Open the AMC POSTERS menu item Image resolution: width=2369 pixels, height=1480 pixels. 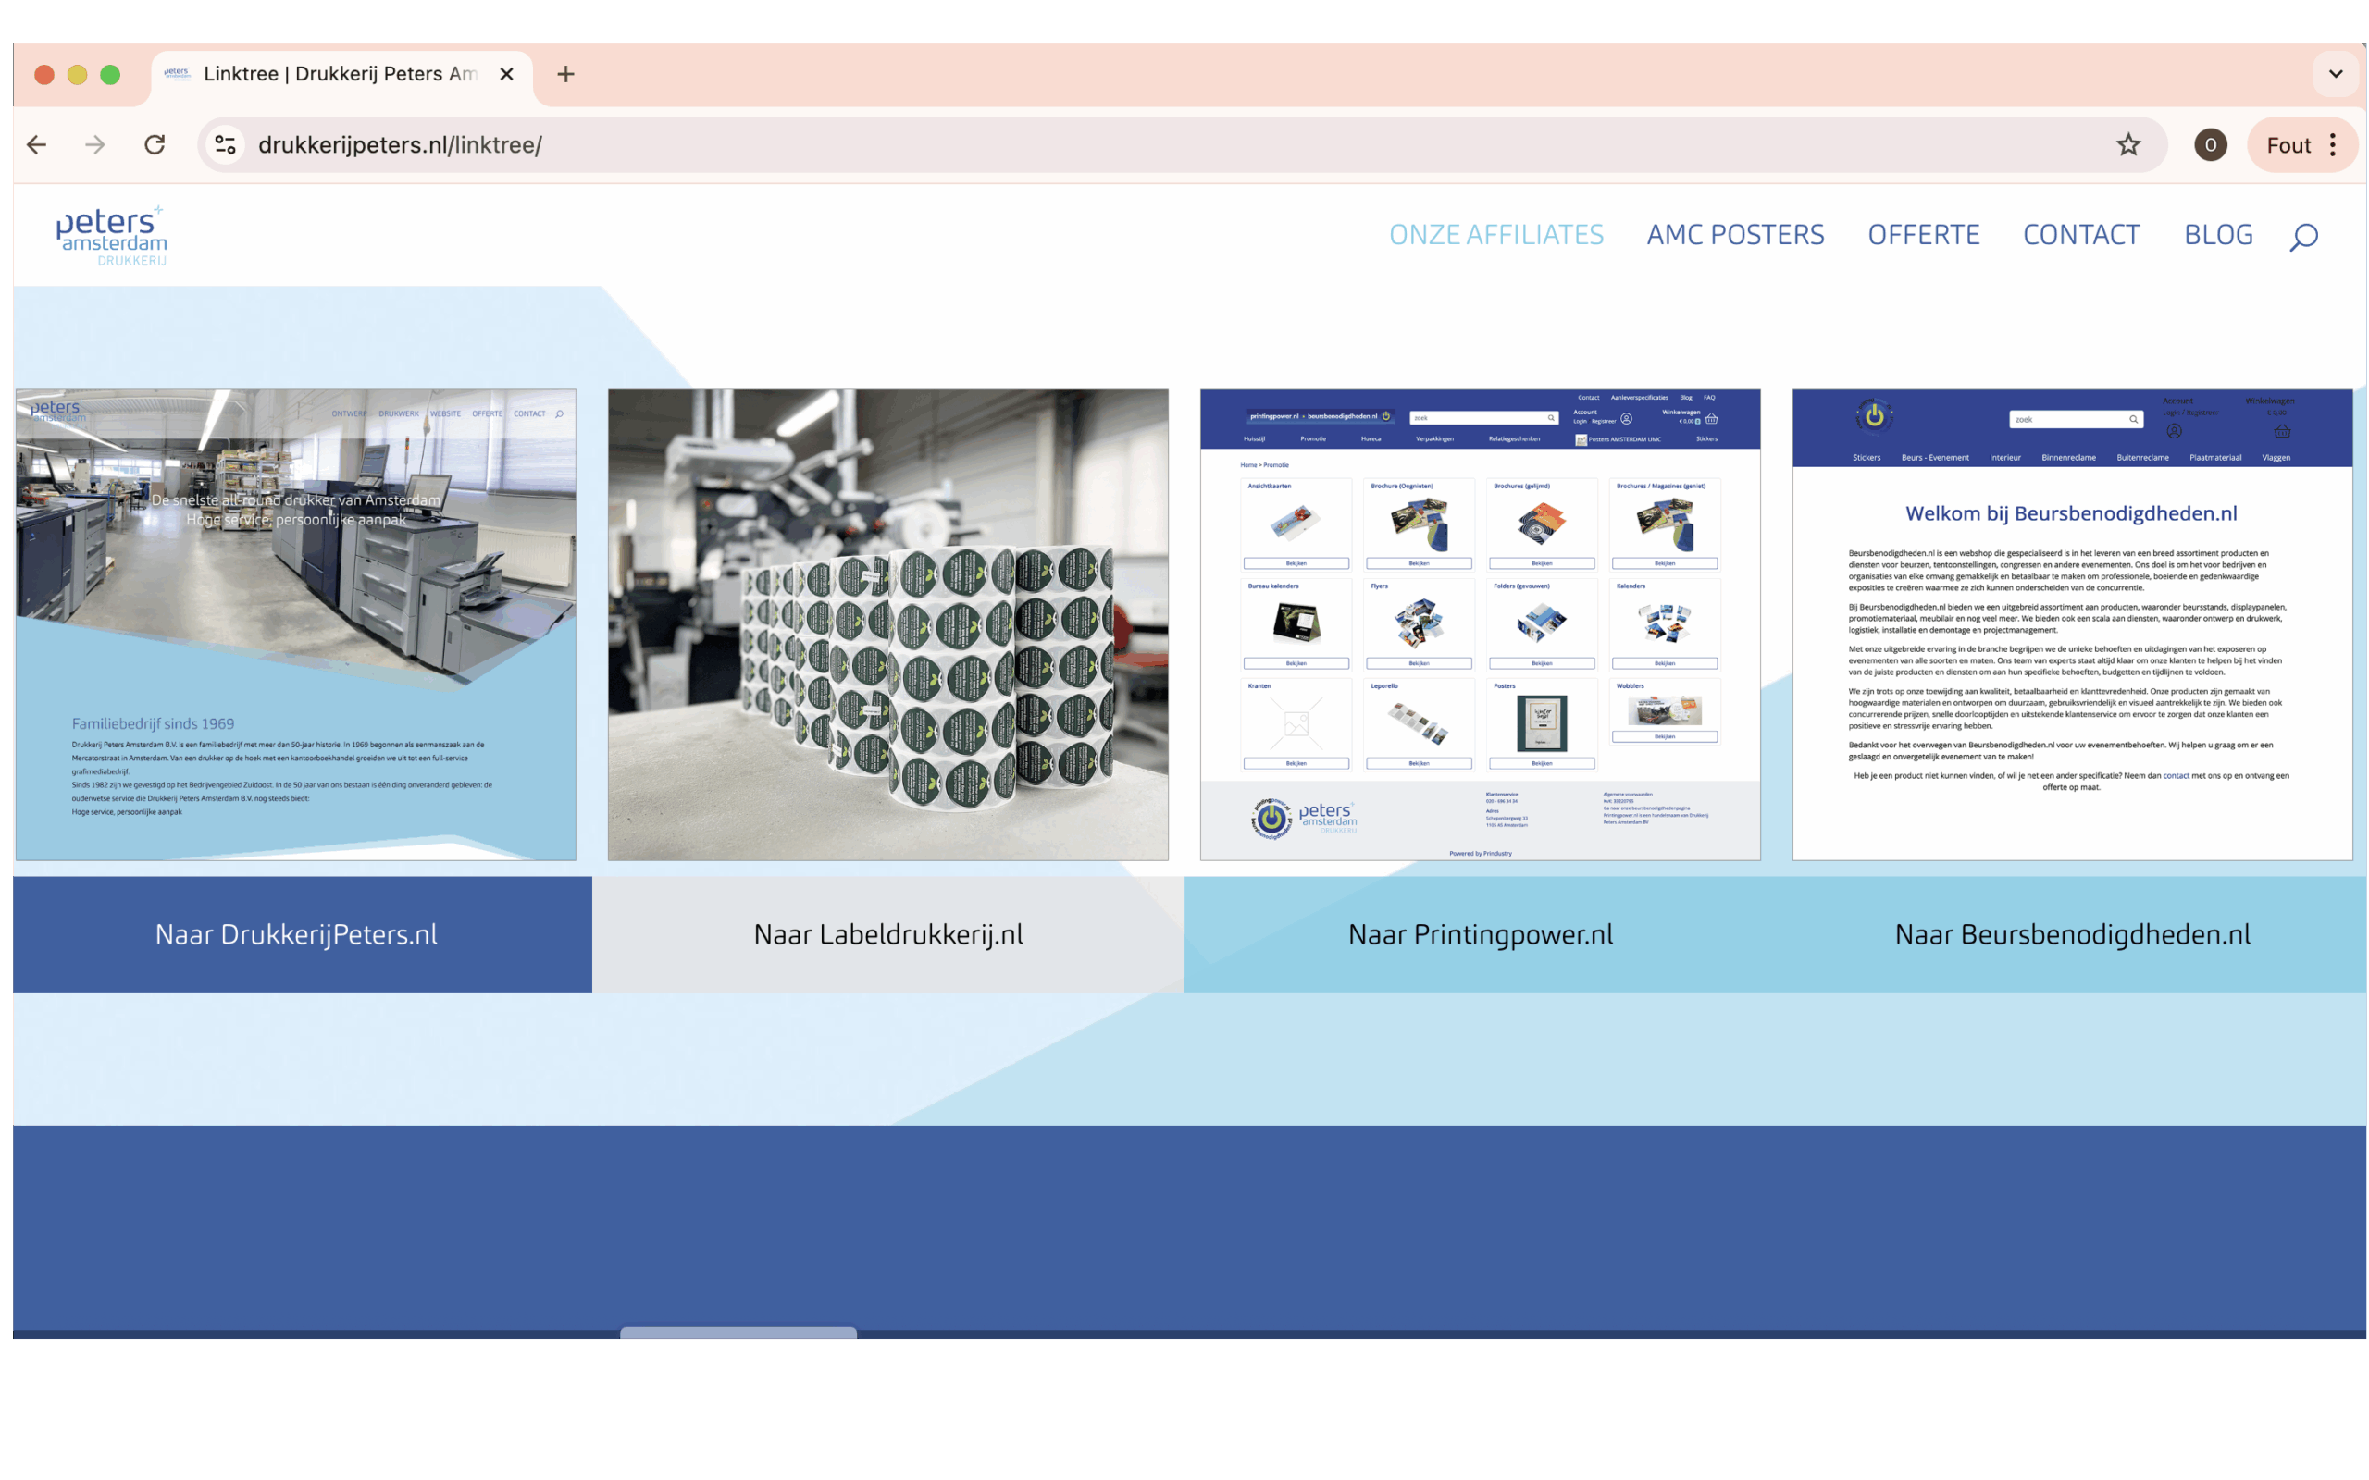tap(1736, 235)
